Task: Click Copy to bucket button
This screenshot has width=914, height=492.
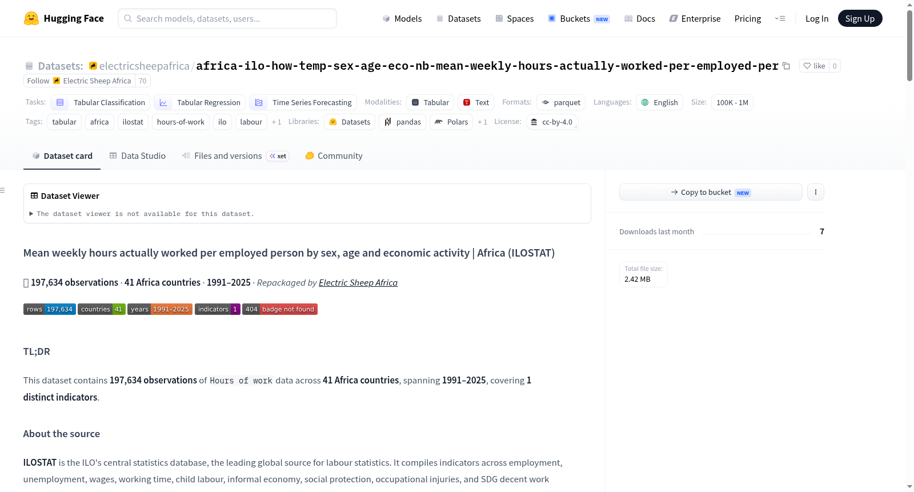Action: click(711, 192)
